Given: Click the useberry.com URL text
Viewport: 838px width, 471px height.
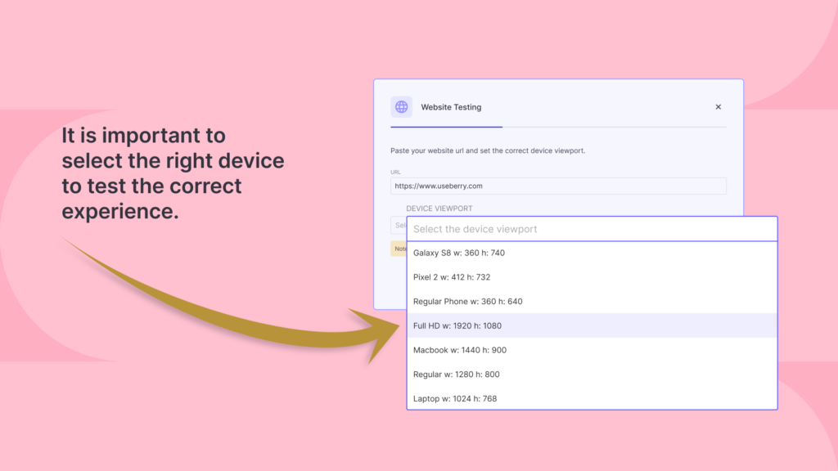Looking at the screenshot, I should click(x=438, y=186).
